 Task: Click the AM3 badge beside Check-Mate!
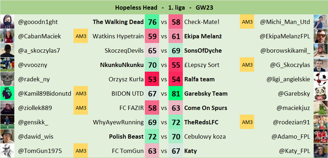click(x=247, y=22)
